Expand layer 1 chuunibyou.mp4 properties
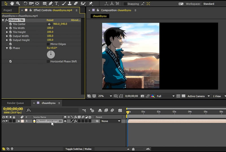Image resolution: width=226 pixels, height=152 pixels. pyautogui.click(x=19, y=121)
